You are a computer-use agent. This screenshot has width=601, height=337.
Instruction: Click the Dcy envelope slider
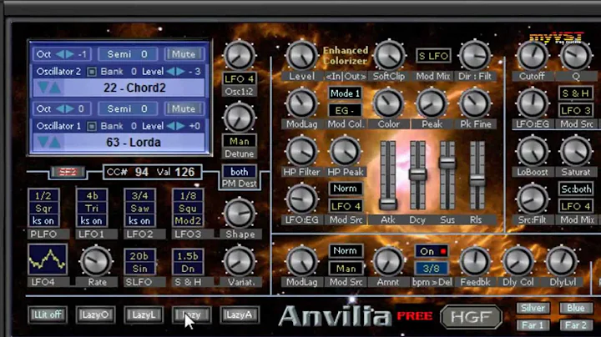coord(417,175)
